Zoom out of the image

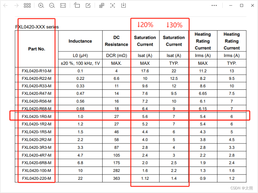point(52,6)
